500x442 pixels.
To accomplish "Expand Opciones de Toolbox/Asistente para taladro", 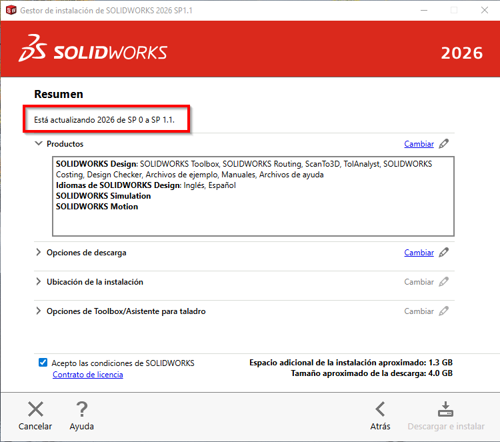I will coord(38,311).
